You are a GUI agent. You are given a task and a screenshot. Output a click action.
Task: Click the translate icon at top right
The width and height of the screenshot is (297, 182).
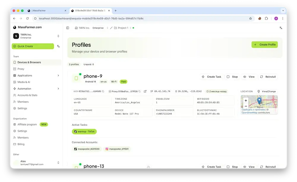(281, 28)
